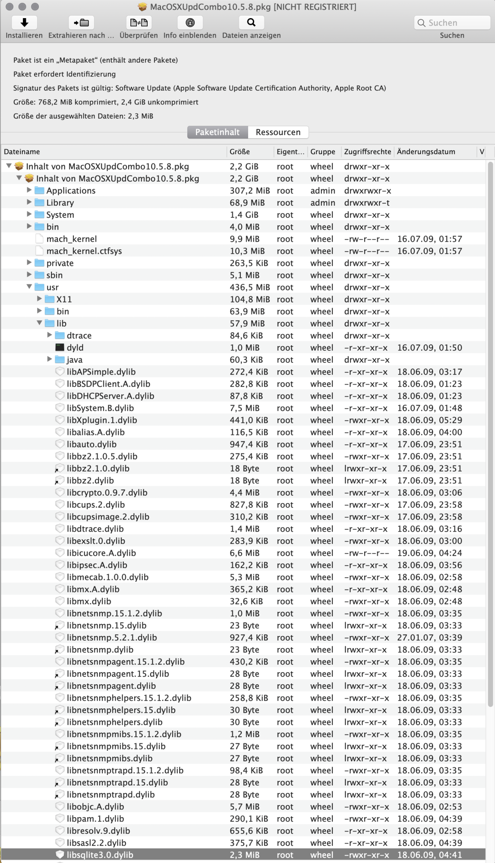Switch to the Ressourcen tab

[278, 132]
